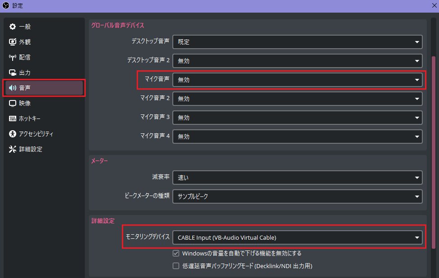This screenshot has width=439, height=278.
Task: Open the Stream (配信) antenna icon
Action: click(x=13, y=57)
